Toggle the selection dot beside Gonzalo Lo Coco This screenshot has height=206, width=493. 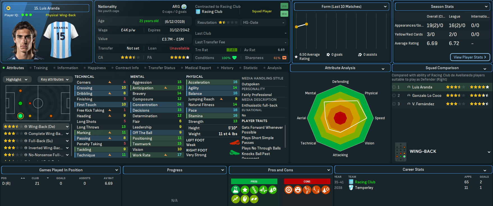tap(394, 95)
